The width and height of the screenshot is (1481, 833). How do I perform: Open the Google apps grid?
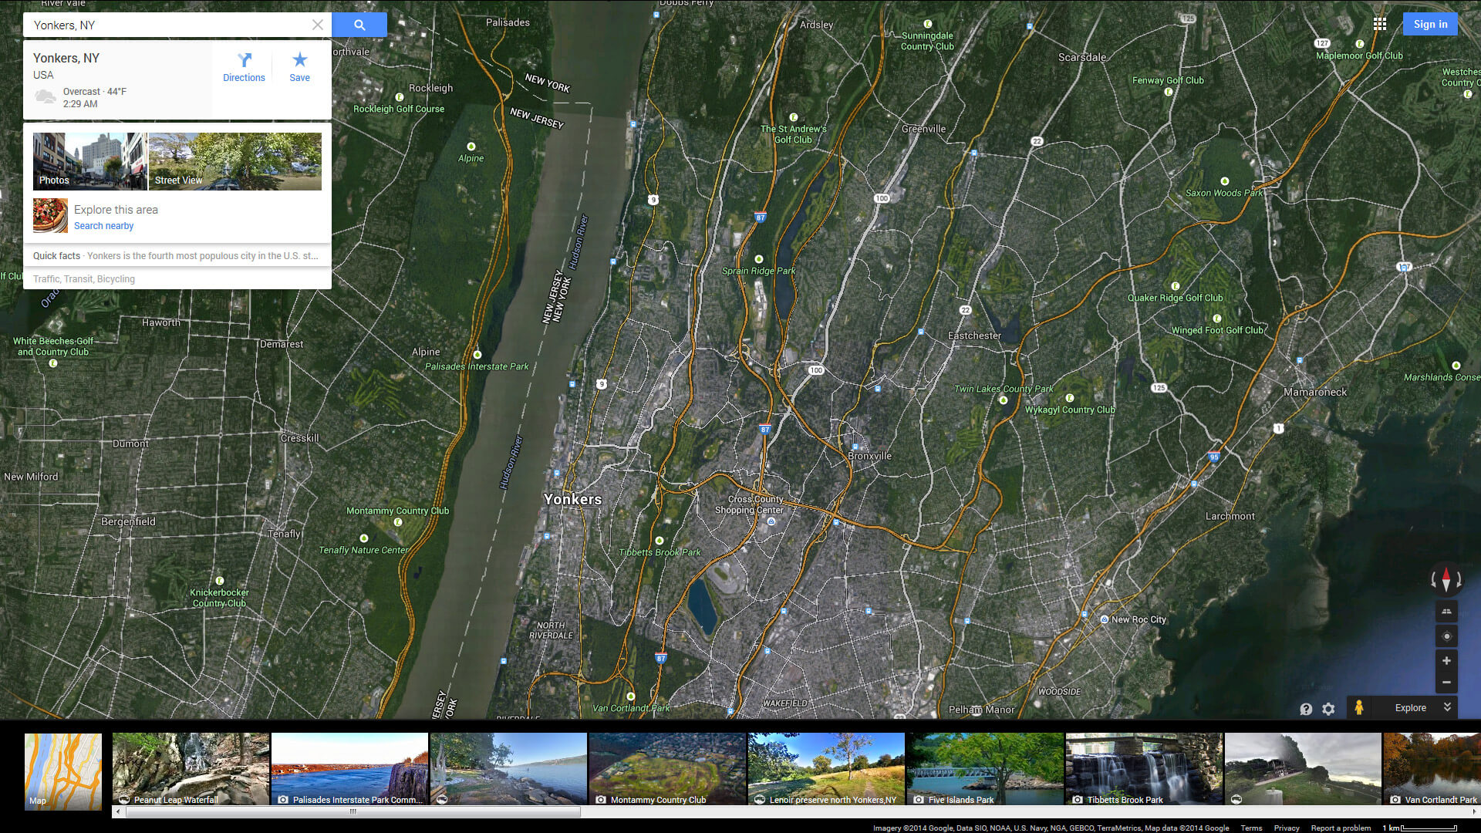click(1379, 24)
